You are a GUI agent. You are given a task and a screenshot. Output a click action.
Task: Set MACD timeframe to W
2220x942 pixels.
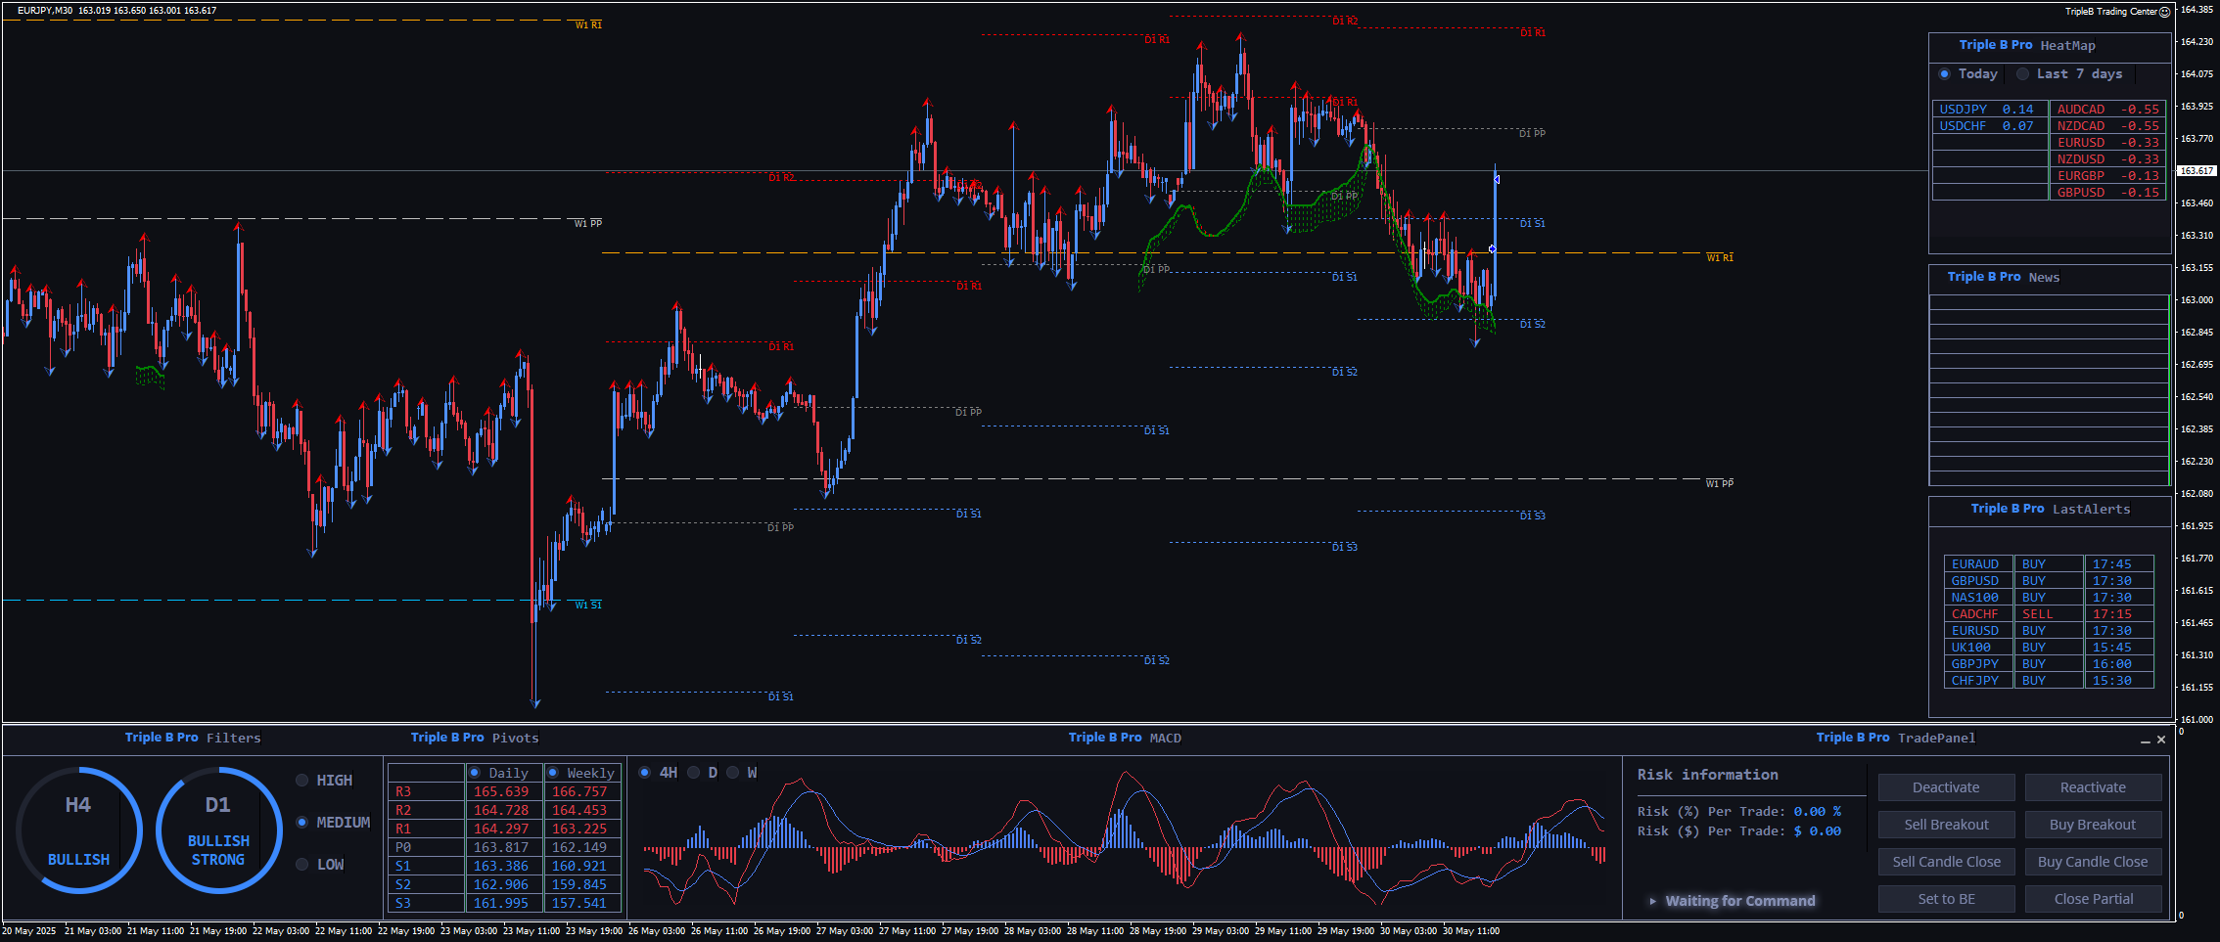pos(733,773)
